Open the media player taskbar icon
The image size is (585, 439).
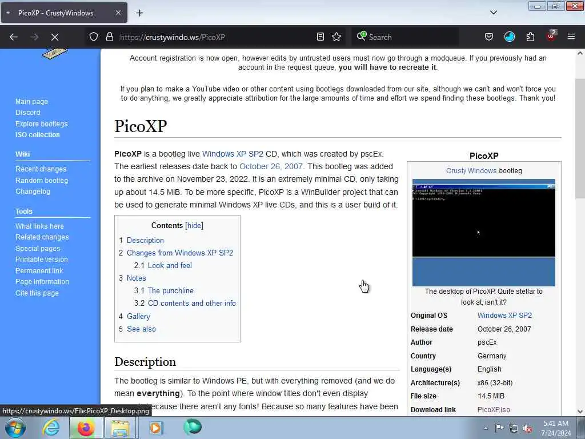click(x=155, y=428)
